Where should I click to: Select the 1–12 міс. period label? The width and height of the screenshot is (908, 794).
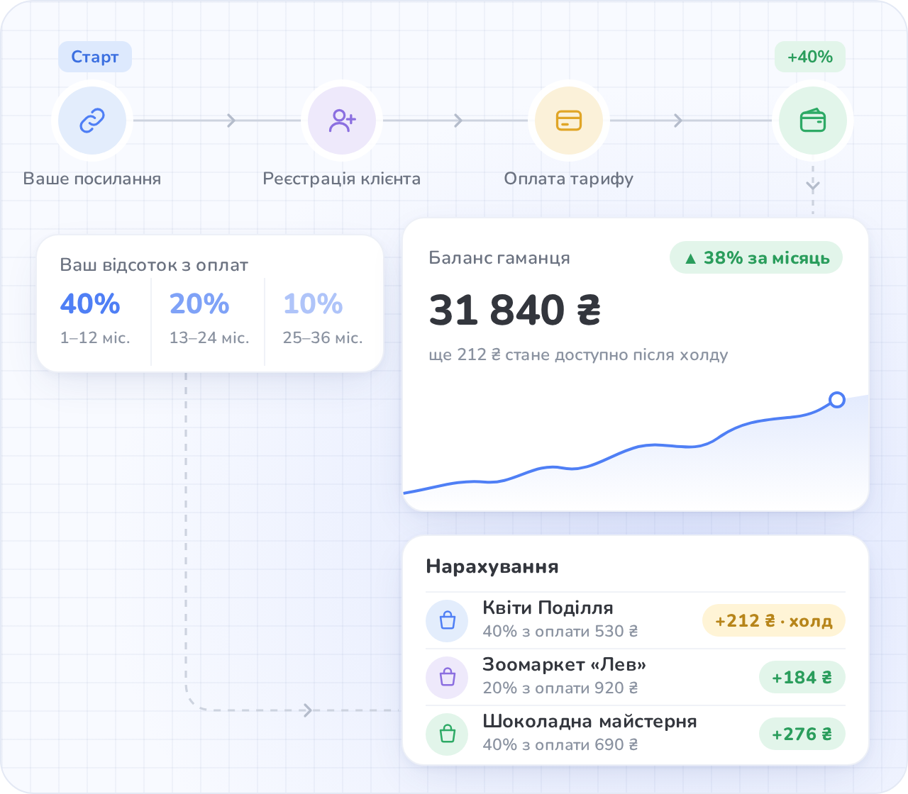point(95,338)
